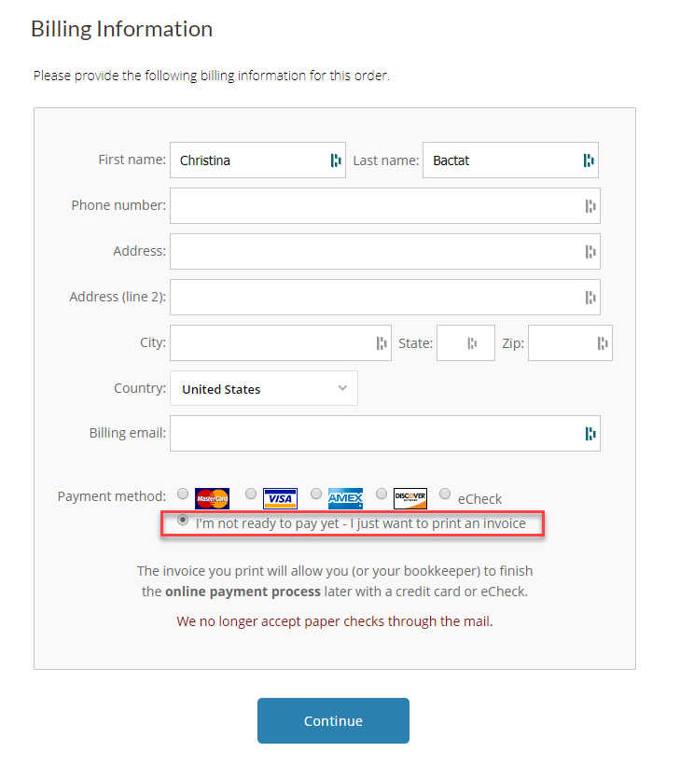This screenshot has height=766, width=680.
Task: Click autofill icon in City field
Action: [382, 343]
